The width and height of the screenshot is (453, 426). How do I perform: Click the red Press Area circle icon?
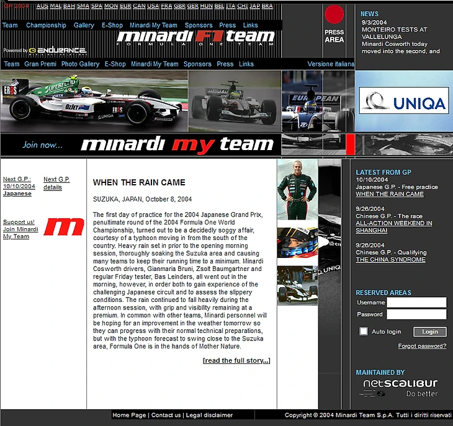334,14
